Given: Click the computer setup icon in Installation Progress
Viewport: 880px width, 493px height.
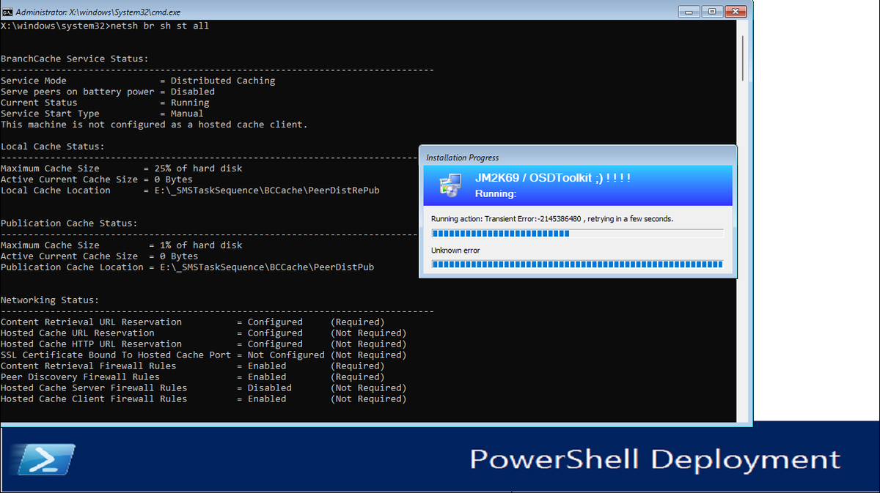Looking at the screenshot, I should 450,185.
